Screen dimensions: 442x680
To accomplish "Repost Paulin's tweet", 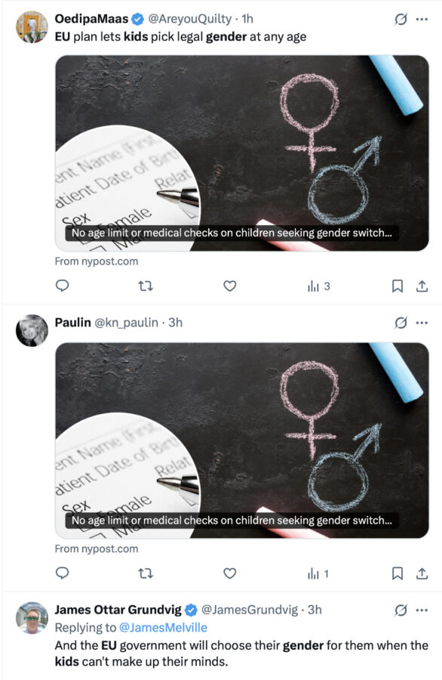I will 146,573.
